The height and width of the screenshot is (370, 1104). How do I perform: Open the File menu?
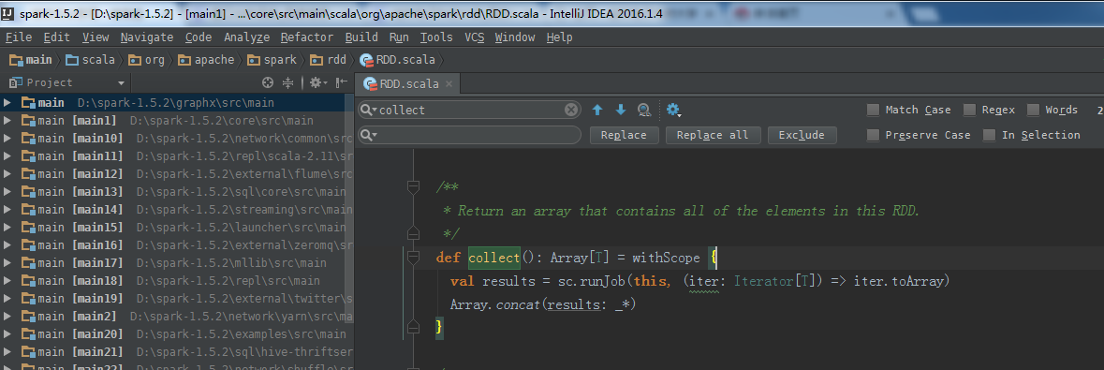coord(19,37)
